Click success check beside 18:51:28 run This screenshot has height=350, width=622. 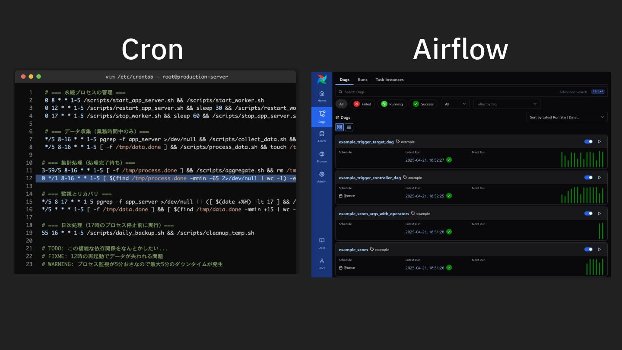pos(449,232)
